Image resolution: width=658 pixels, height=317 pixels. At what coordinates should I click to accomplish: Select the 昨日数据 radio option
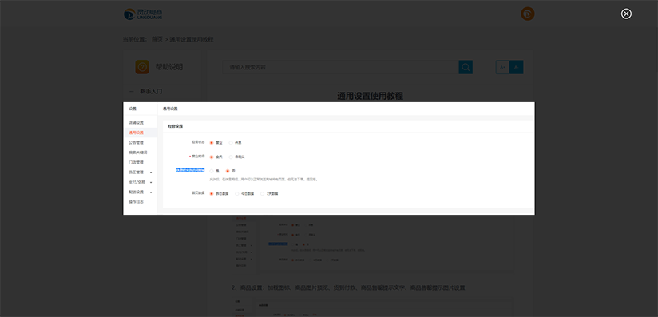212,193
